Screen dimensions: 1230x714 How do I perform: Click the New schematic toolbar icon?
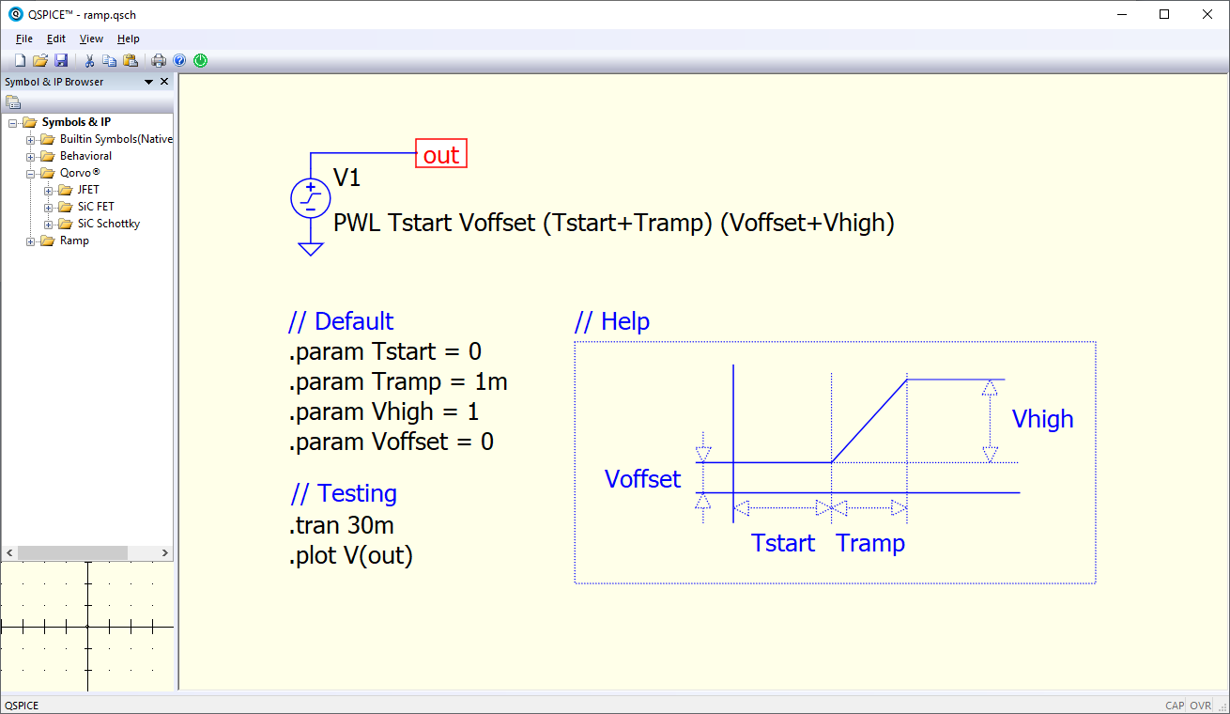pos(20,61)
